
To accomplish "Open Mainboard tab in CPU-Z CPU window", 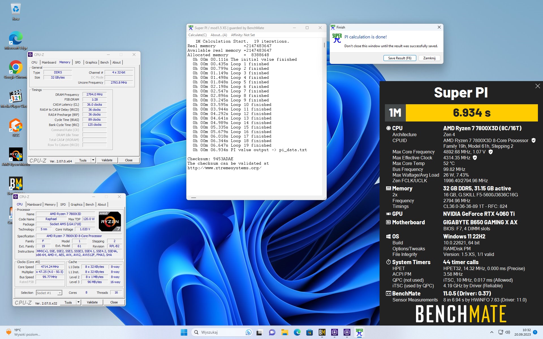I will coord(34,205).
